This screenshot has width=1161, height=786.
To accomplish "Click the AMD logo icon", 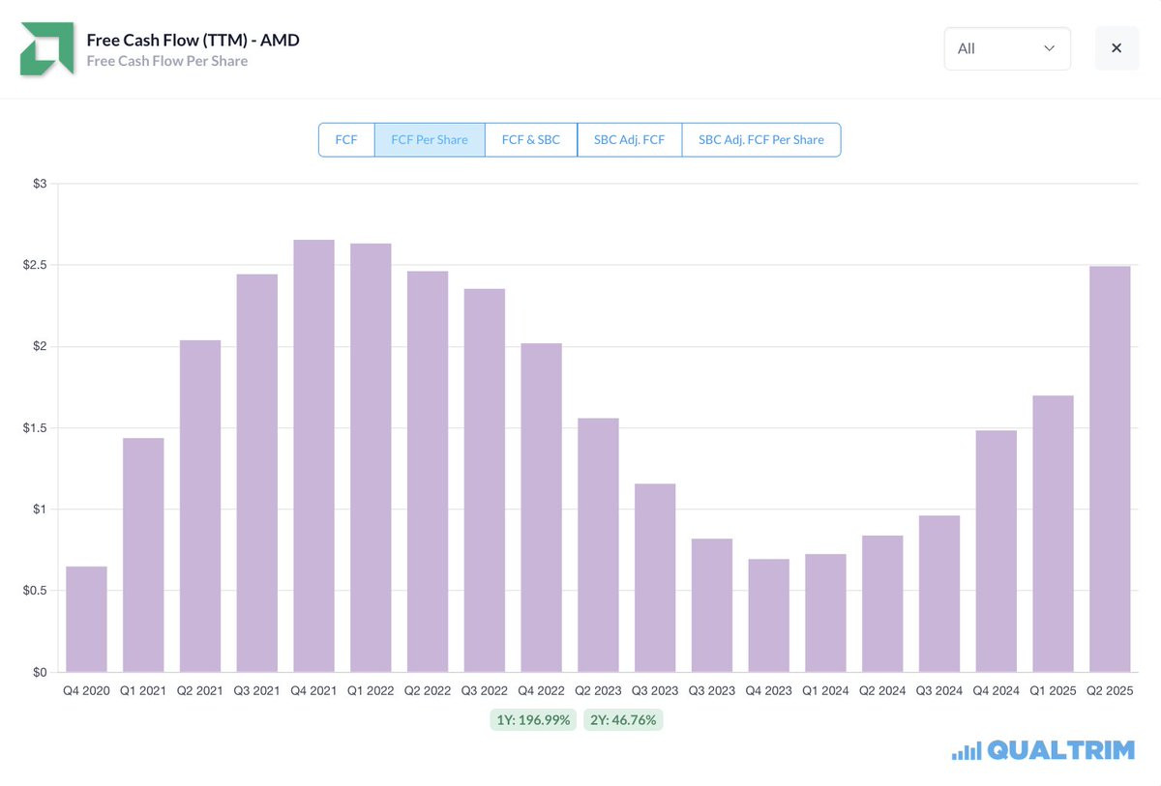I will coord(46,49).
